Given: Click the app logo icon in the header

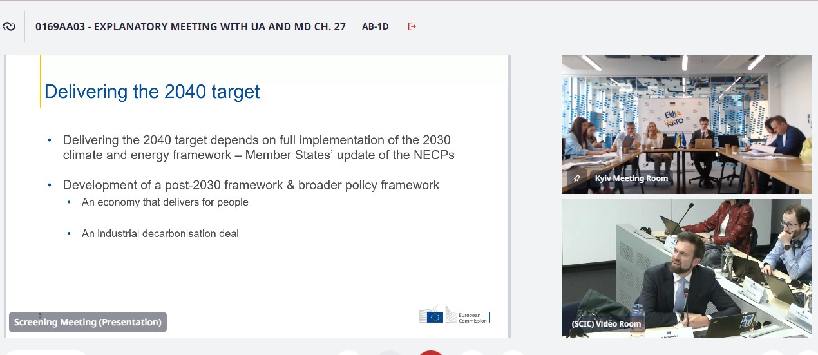Looking at the screenshot, I should pyautogui.click(x=9, y=26).
